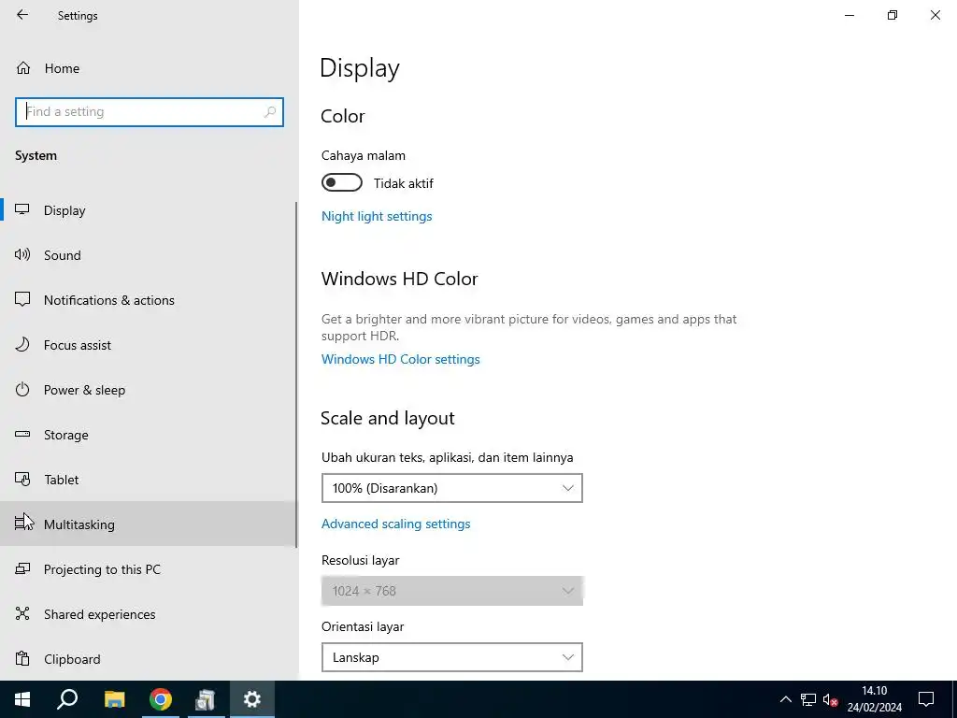Viewport: 957px width, 718px height.
Task: Click the Tidak aktif label
Action: pos(404,183)
